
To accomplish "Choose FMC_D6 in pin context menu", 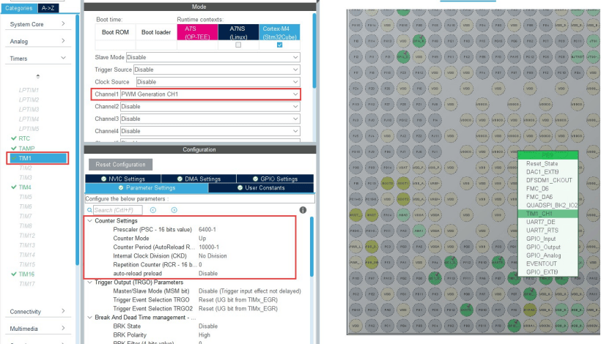I will coord(537,189).
